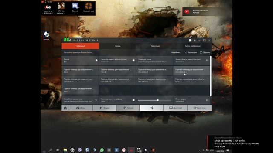
Task: Open the share/Connect section icon
Action: [152, 108]
